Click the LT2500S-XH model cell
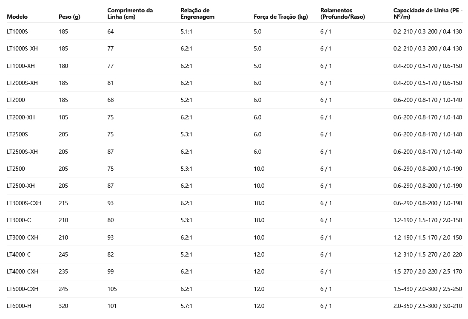468x319 pixels. coord(23,152)
